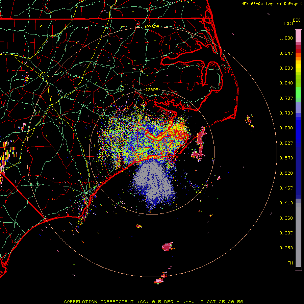The width and height of the screenshot is (304, 304).
Task: Click the CORRELATION COEFFICIENT (CC) caption text
Action: pyautogui.click(x=106, y=302)
